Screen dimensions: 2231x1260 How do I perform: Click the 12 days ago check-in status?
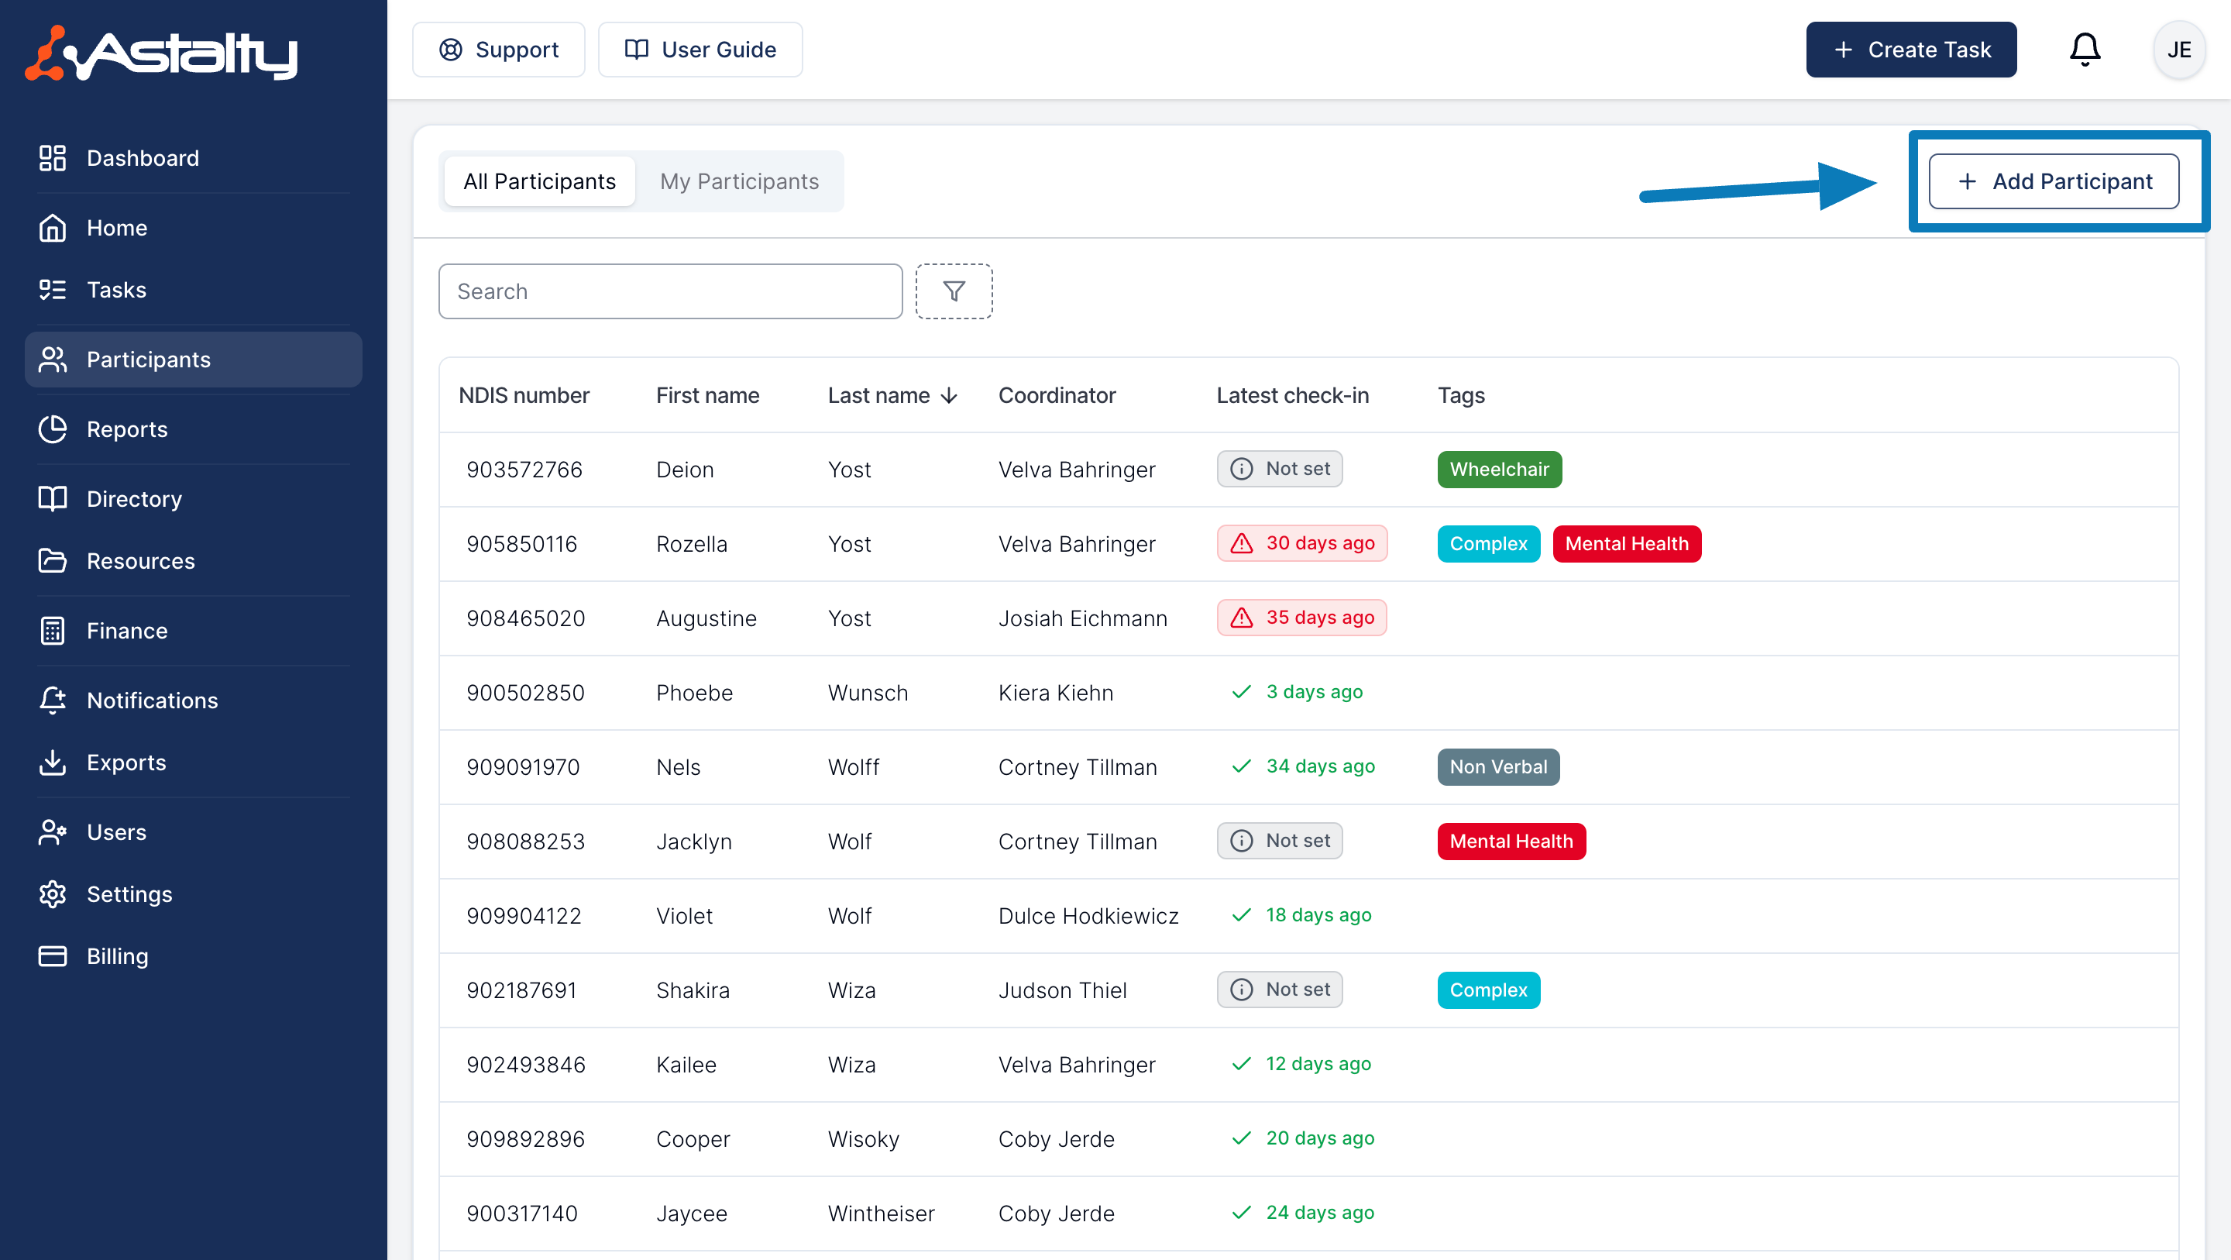(x=1301, y=1064)
